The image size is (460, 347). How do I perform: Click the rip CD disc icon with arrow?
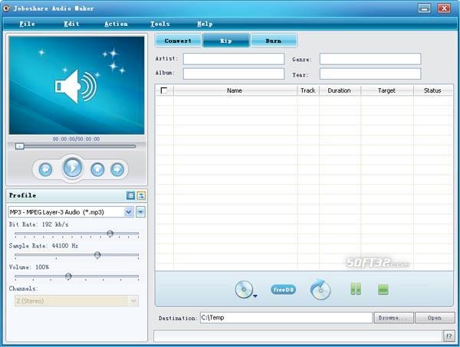320,290
